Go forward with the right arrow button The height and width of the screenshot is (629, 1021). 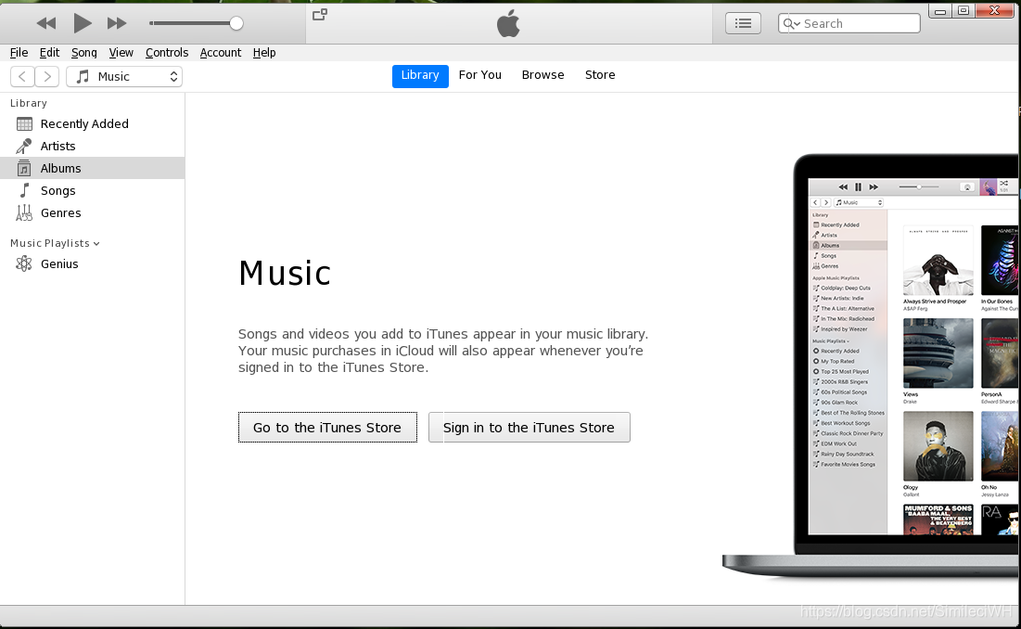tap(47, 77)
